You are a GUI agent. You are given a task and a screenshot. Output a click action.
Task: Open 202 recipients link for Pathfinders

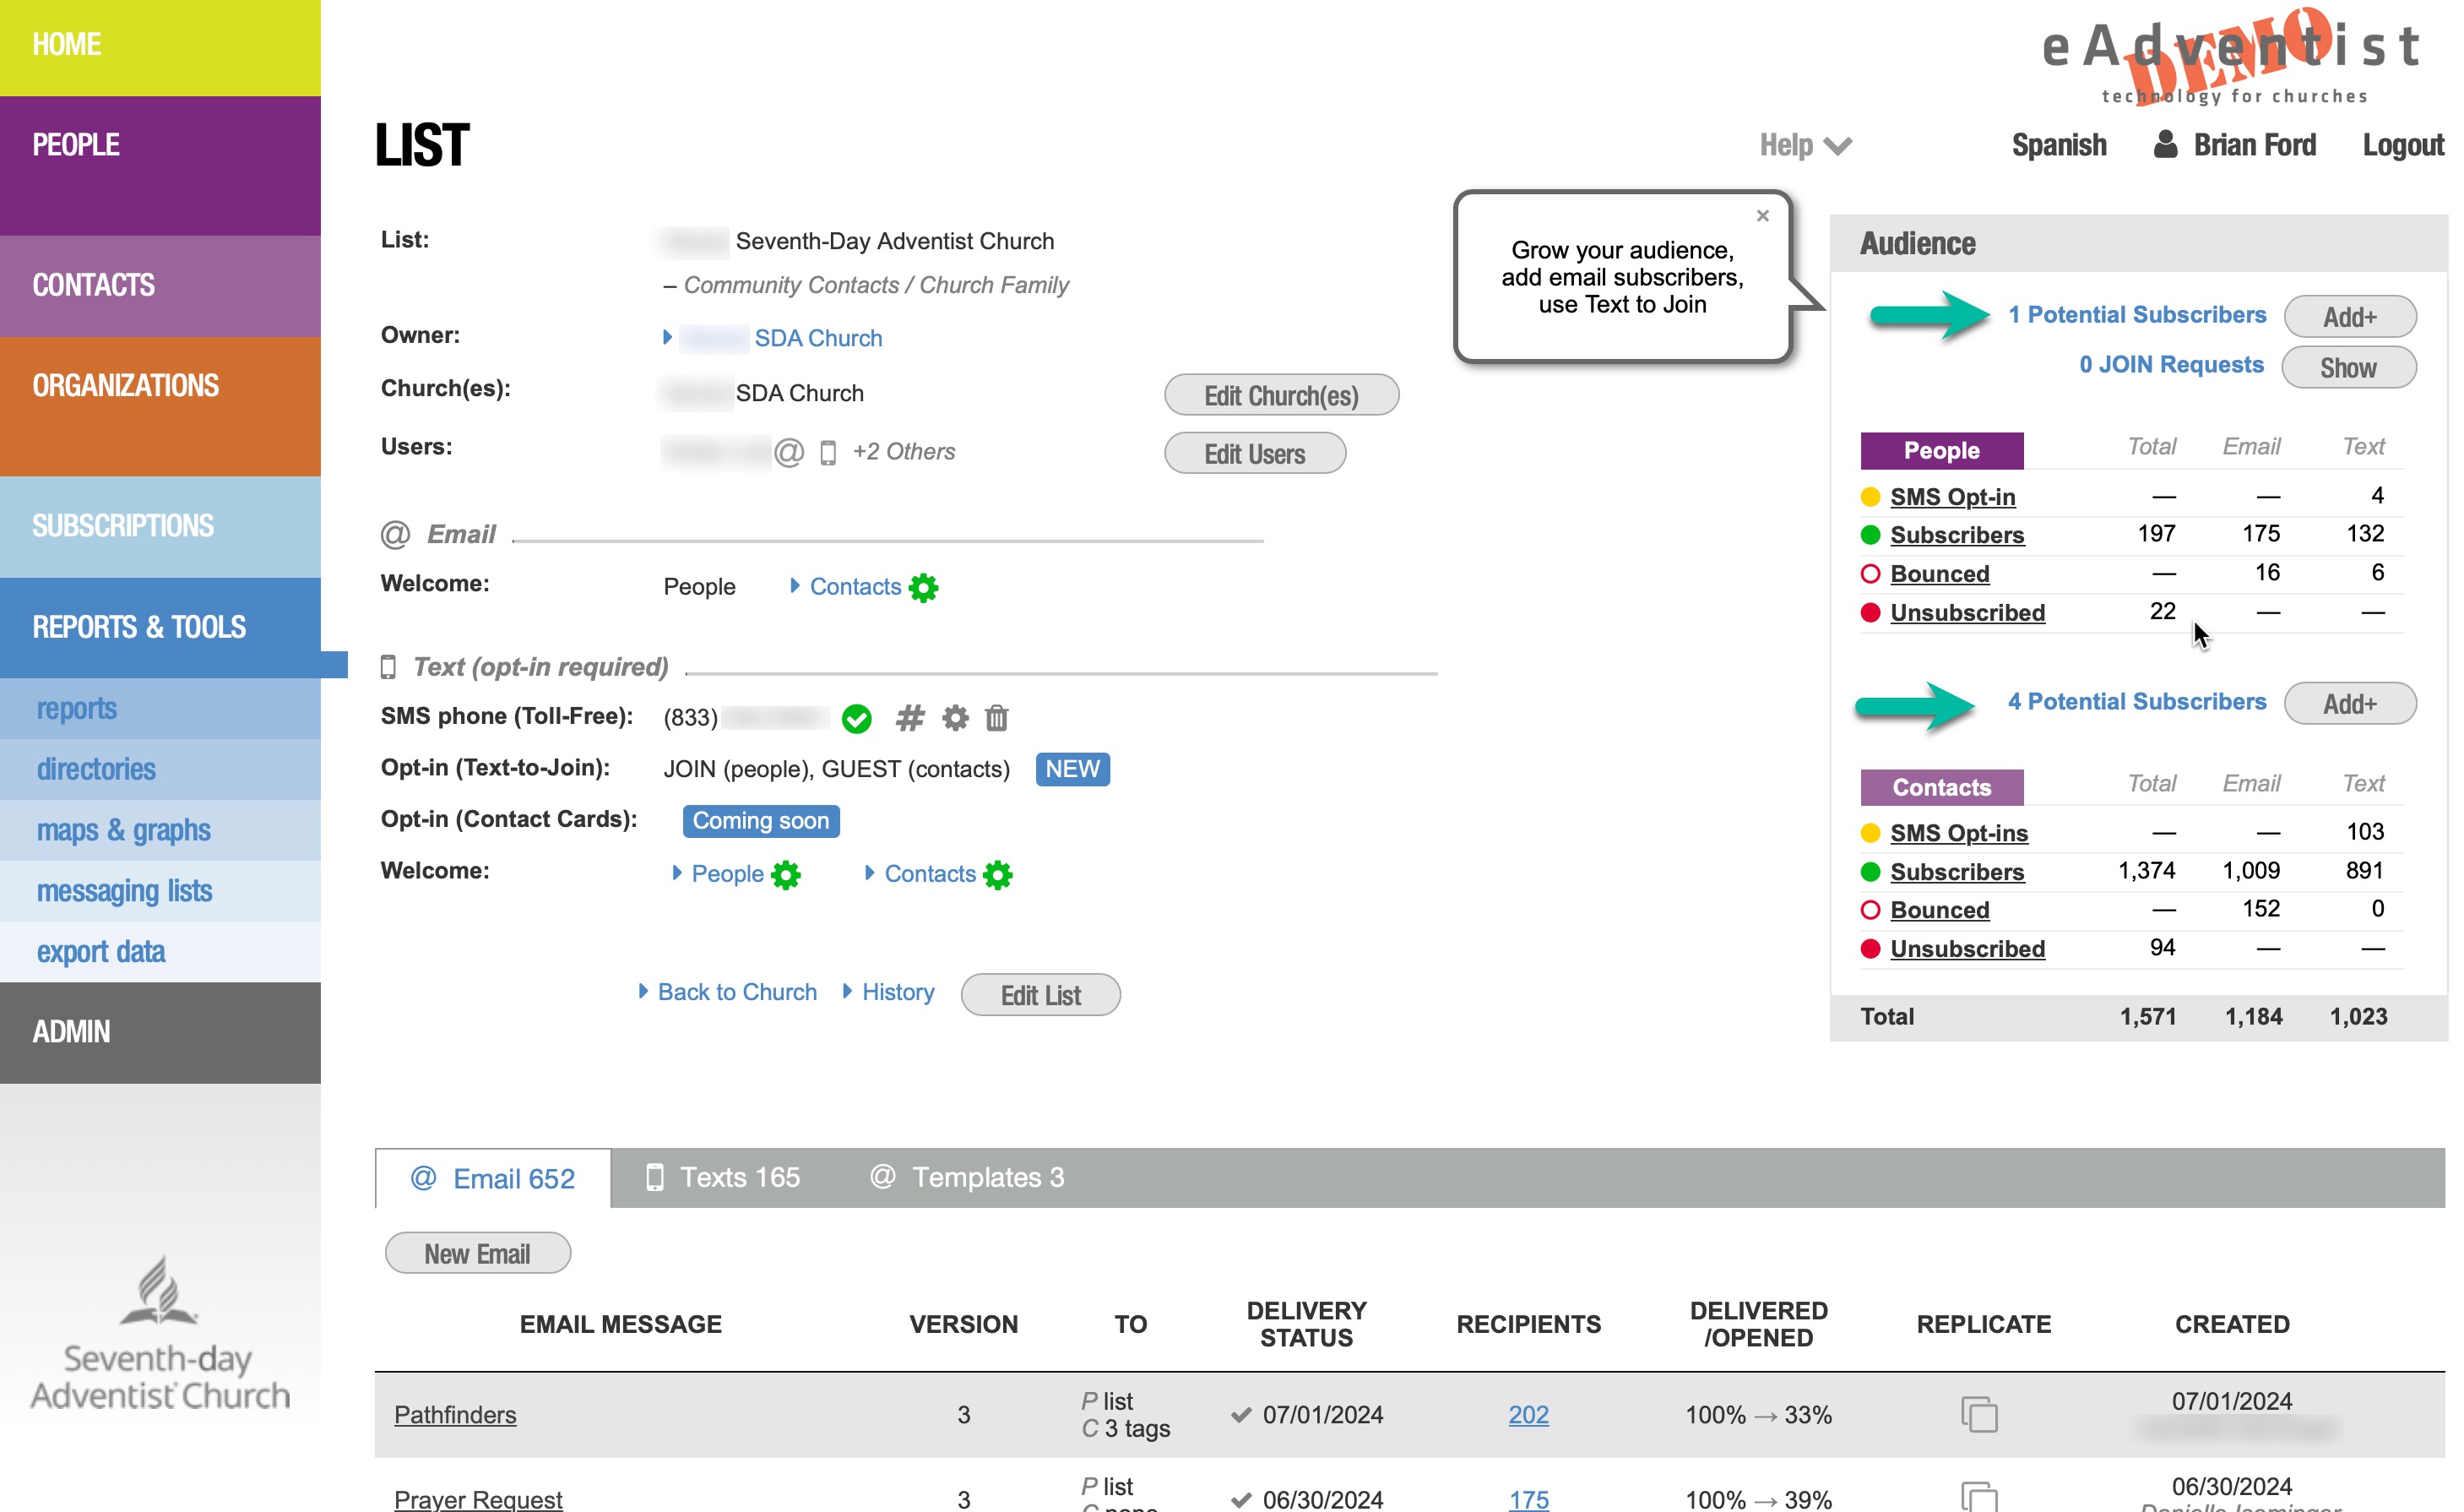1528,1415
